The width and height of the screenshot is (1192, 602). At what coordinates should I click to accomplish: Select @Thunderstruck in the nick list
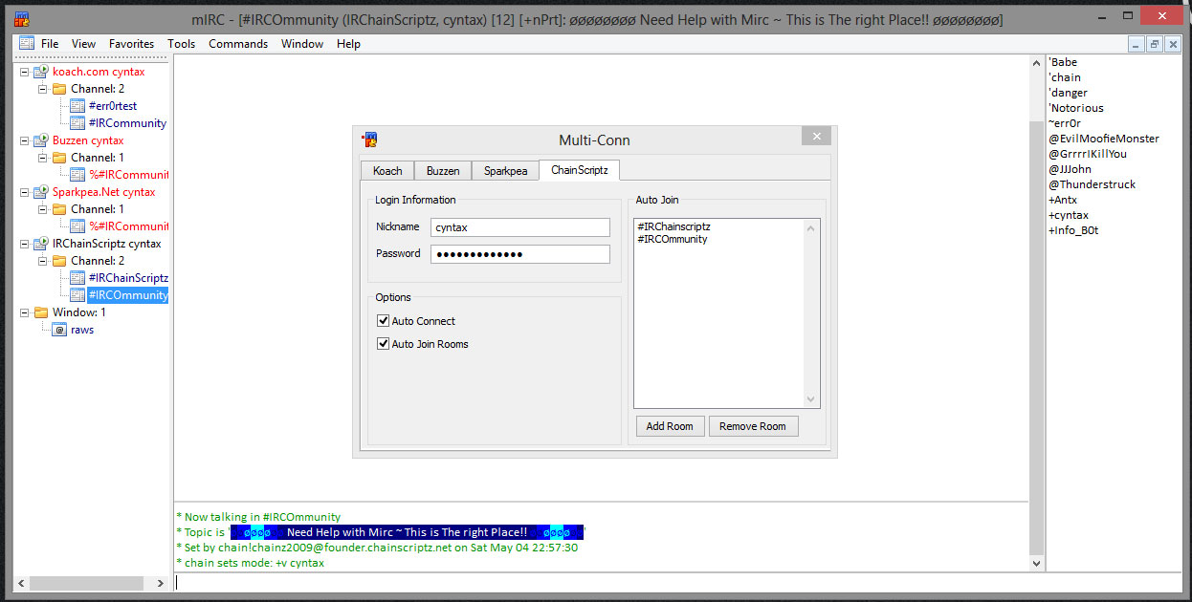tap(1093, 184)
